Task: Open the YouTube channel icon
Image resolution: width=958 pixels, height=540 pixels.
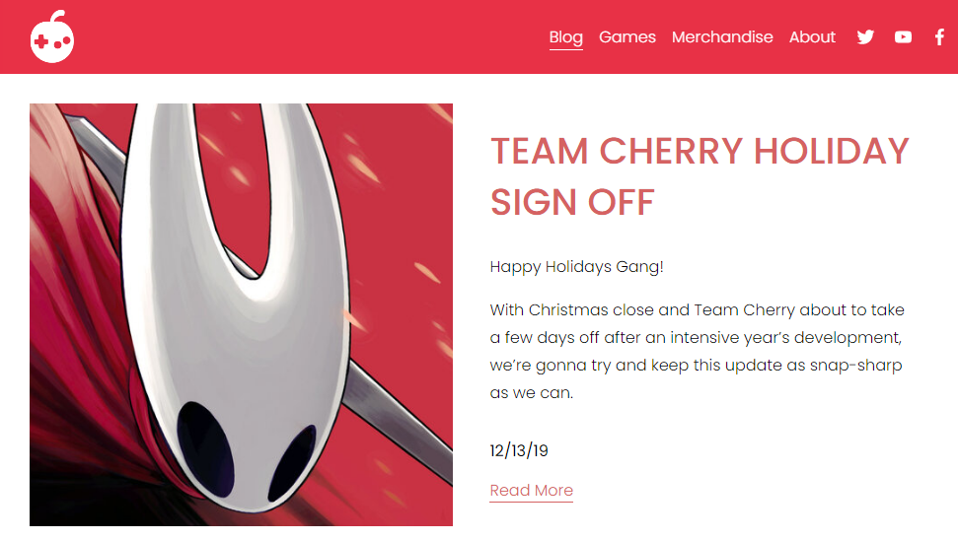Action: click(903, 37)
